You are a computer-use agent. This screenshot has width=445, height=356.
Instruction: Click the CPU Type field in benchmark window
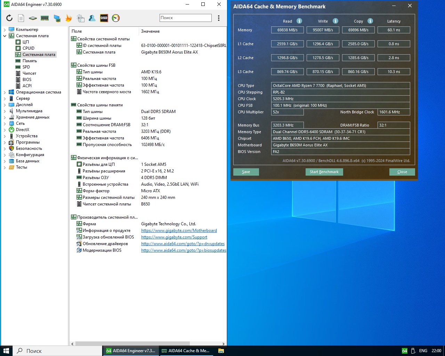click(x=340, y=86)
